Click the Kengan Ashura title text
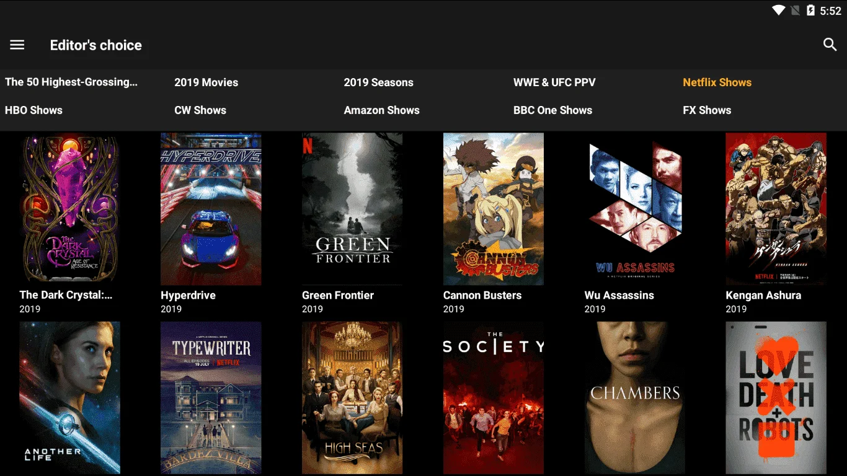 (x=763, y=295)
